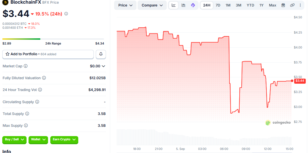308x153 pixels.
Task: Click the $3.44 current price chart marker
Action: (x=300, y=81)
